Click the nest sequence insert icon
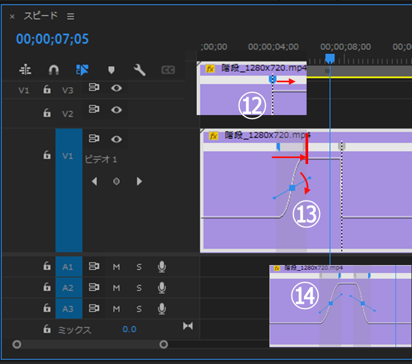Viewport: 412px width, 364px height. [x=25, y=70]
